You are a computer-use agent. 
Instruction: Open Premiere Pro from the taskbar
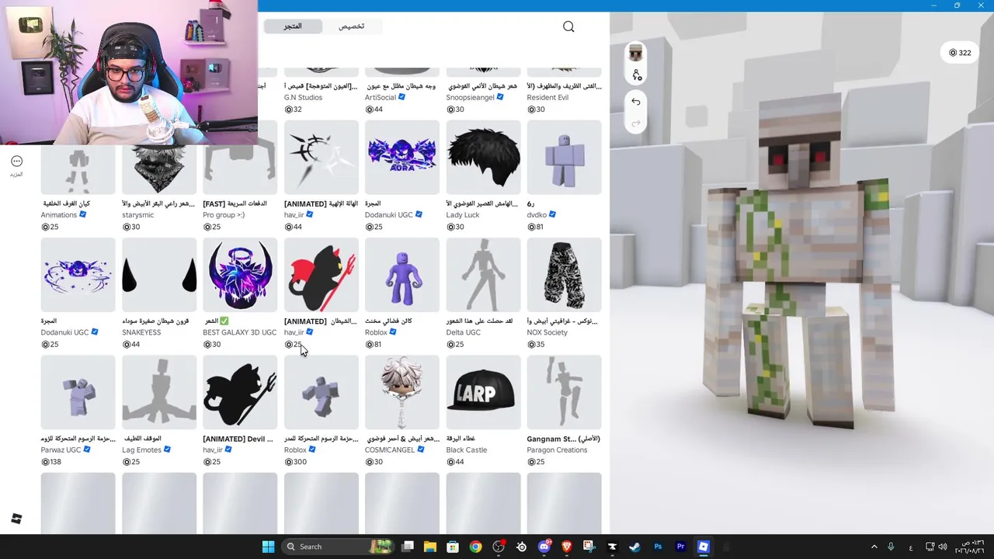click(x=680, y=547)
